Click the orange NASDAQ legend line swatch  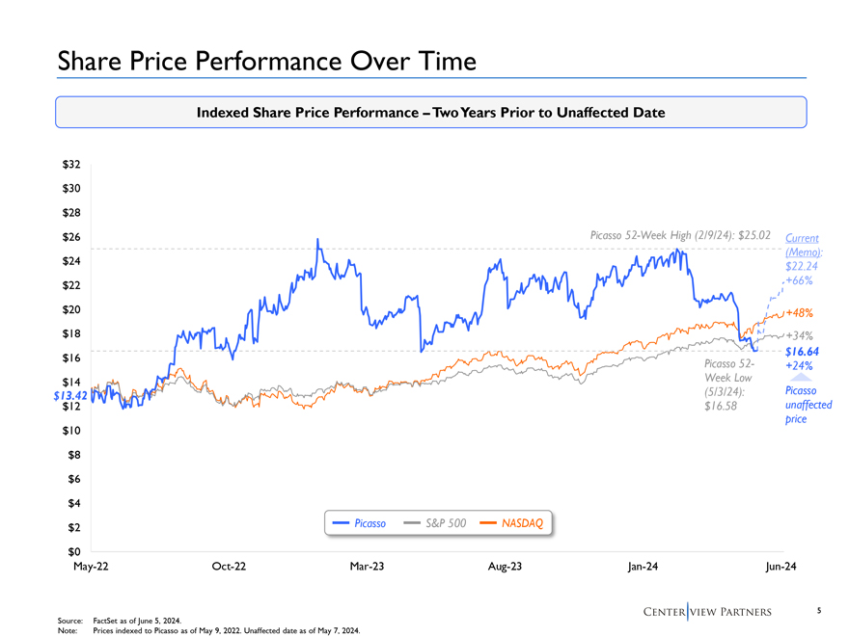488,523
